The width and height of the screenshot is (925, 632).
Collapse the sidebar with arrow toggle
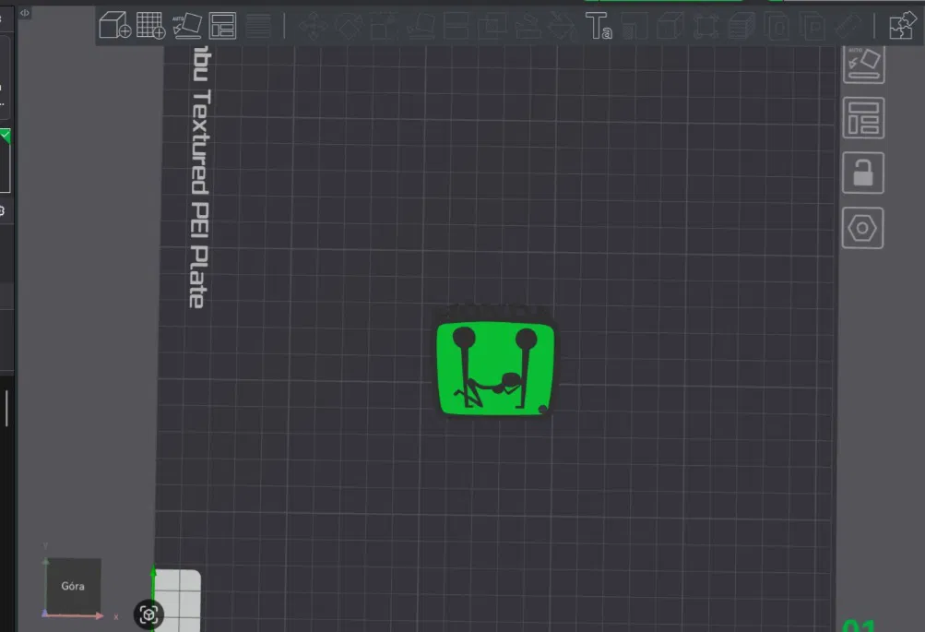pyautogui.click(x=25, y=12)
